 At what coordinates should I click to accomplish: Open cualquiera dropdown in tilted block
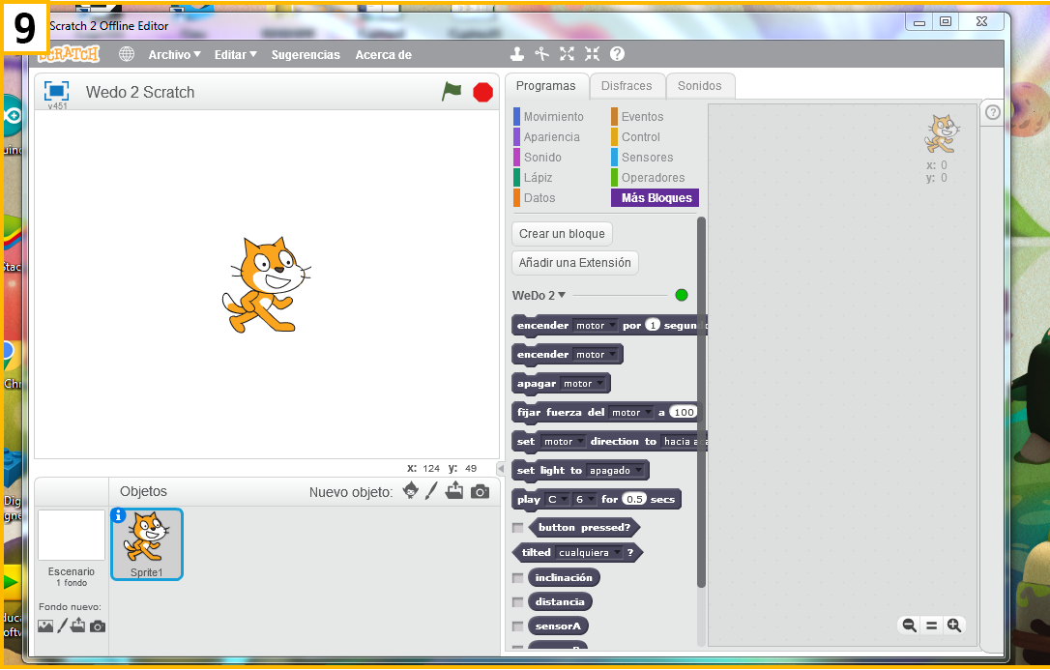588,553
